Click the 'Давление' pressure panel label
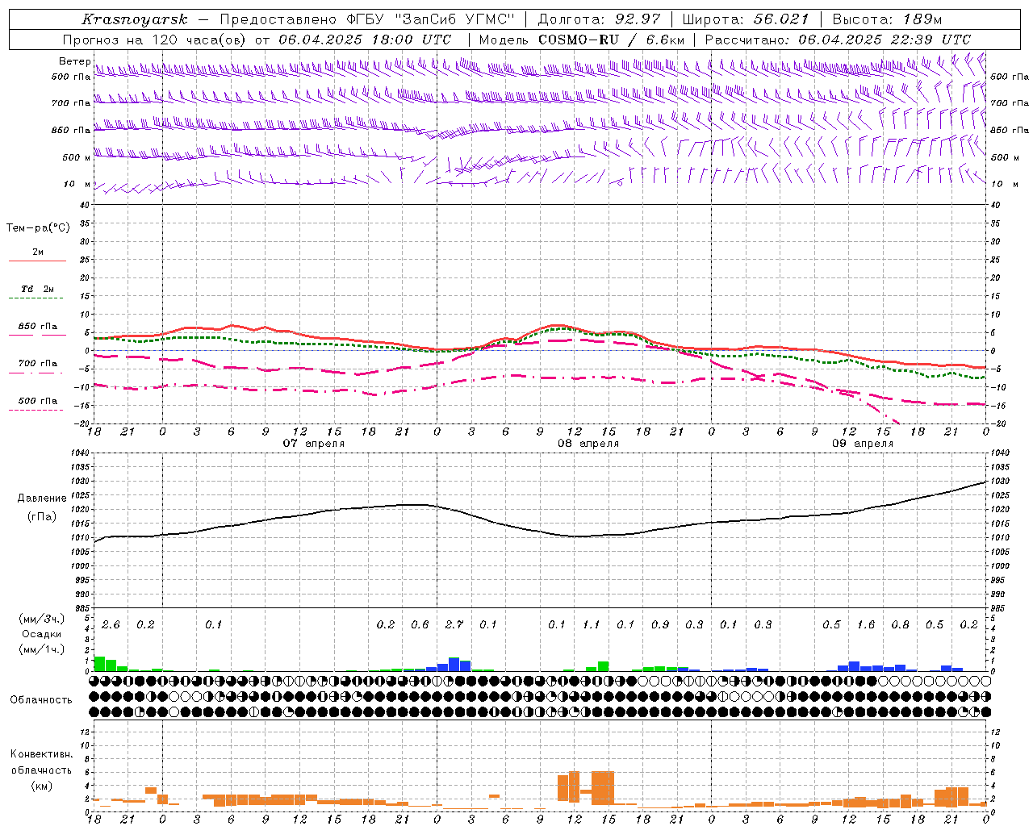This screenshot has height=826, width=1033. pyautogui.click(x=42, y=499)
